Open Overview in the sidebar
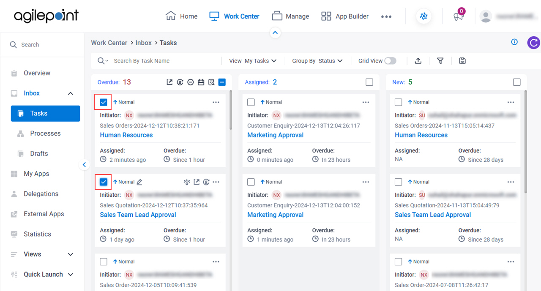This screenshot has height=291, width=541. [x=37, y=73]
